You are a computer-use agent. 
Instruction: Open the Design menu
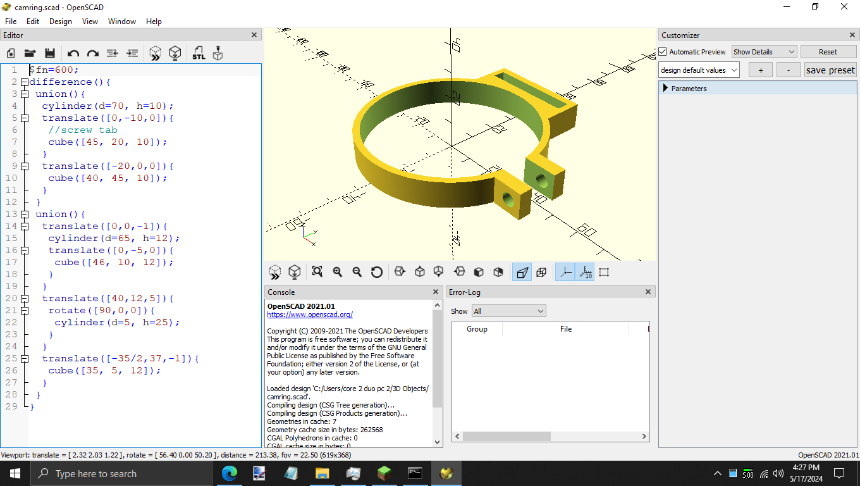(x=61, y=21)
